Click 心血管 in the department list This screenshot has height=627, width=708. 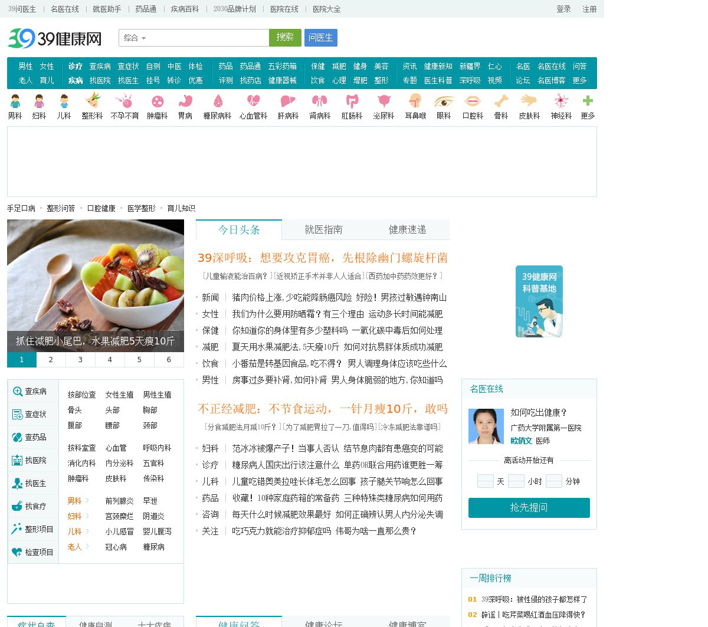point(116,448)
